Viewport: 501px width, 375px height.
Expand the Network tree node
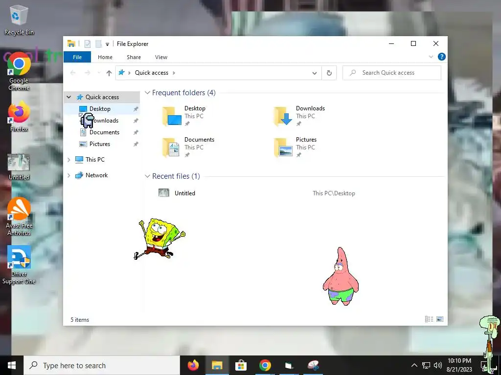(x=68, y=175)
